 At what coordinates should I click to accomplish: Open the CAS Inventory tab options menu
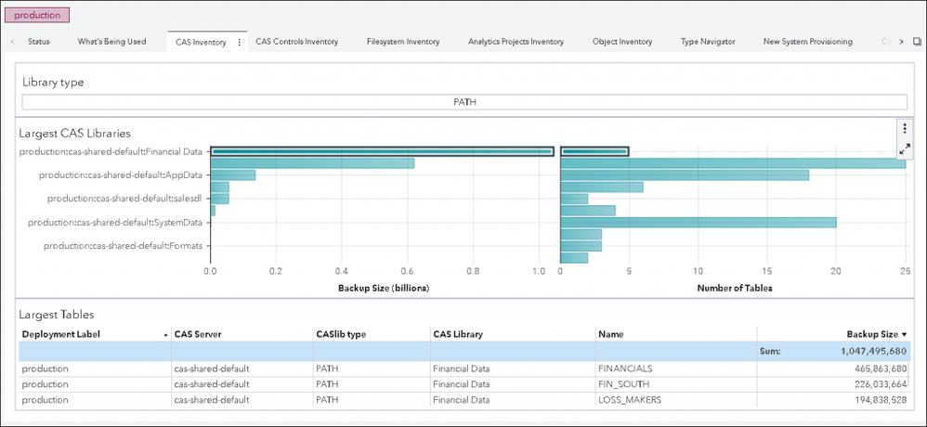[240, 42]
